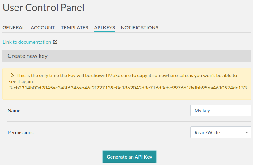Click the Generate an API Key button
The image size is (253, 165).
[129, 157]
